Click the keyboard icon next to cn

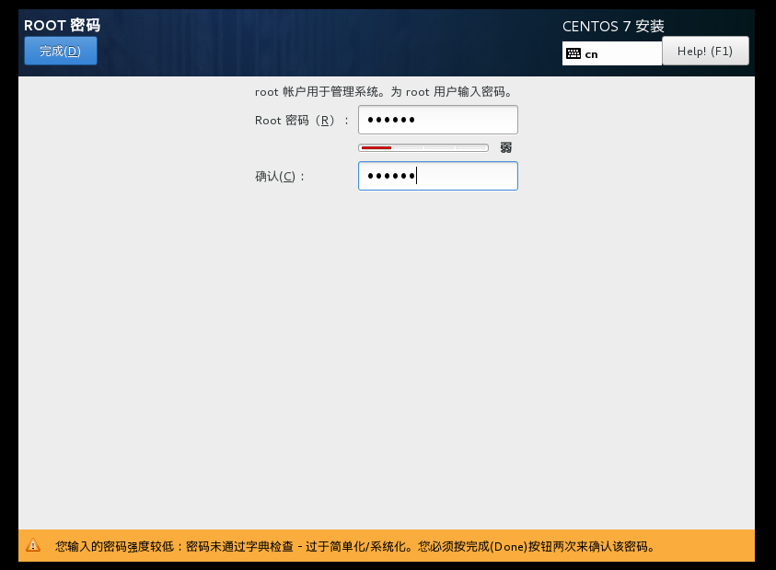pyautogui.click(x=573, y=53)
